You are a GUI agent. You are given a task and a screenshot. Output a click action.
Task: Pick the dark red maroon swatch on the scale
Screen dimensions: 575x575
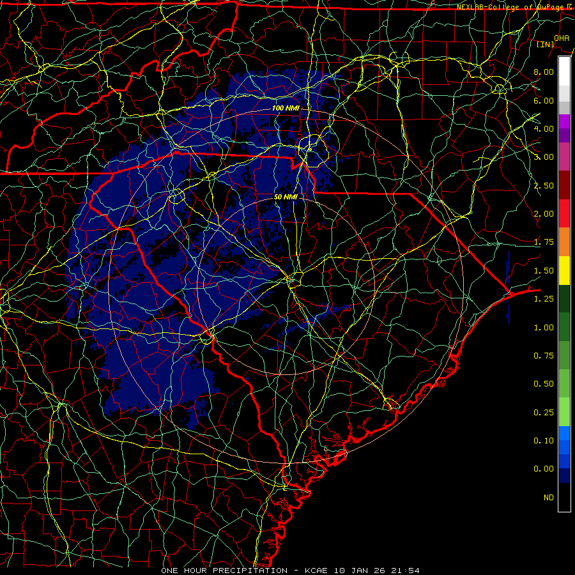coord(564,185)
